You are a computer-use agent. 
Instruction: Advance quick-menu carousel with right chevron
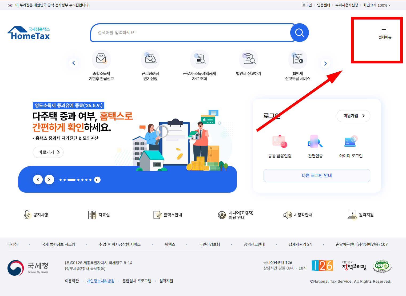coord(325,63)
